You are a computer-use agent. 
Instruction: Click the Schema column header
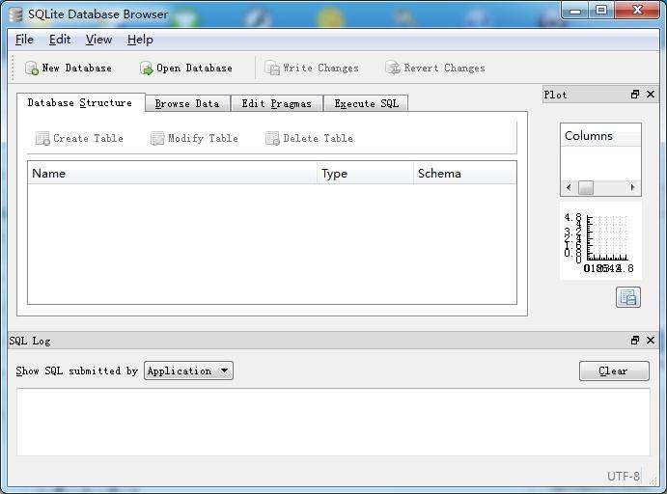click(x=465, y=174)
